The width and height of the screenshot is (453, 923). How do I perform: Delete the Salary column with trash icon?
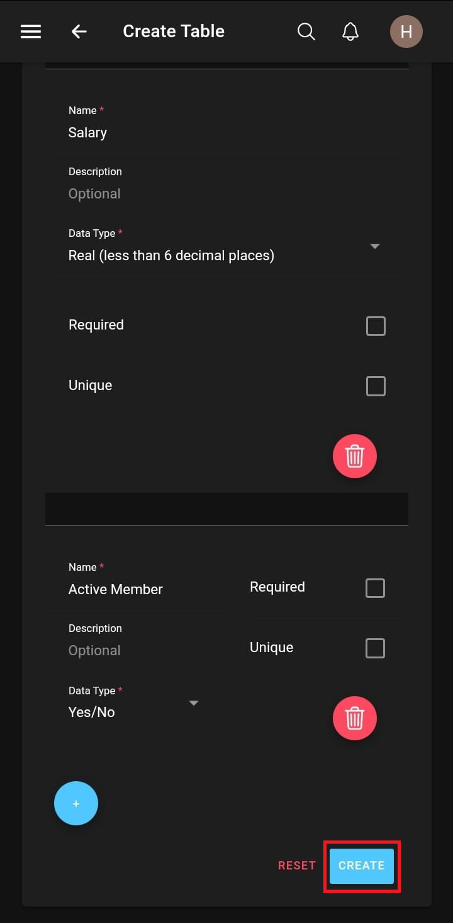click(355, 456)
